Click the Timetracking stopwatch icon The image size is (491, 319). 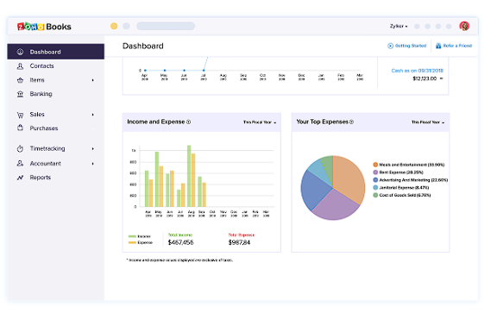tap(20, 148)
